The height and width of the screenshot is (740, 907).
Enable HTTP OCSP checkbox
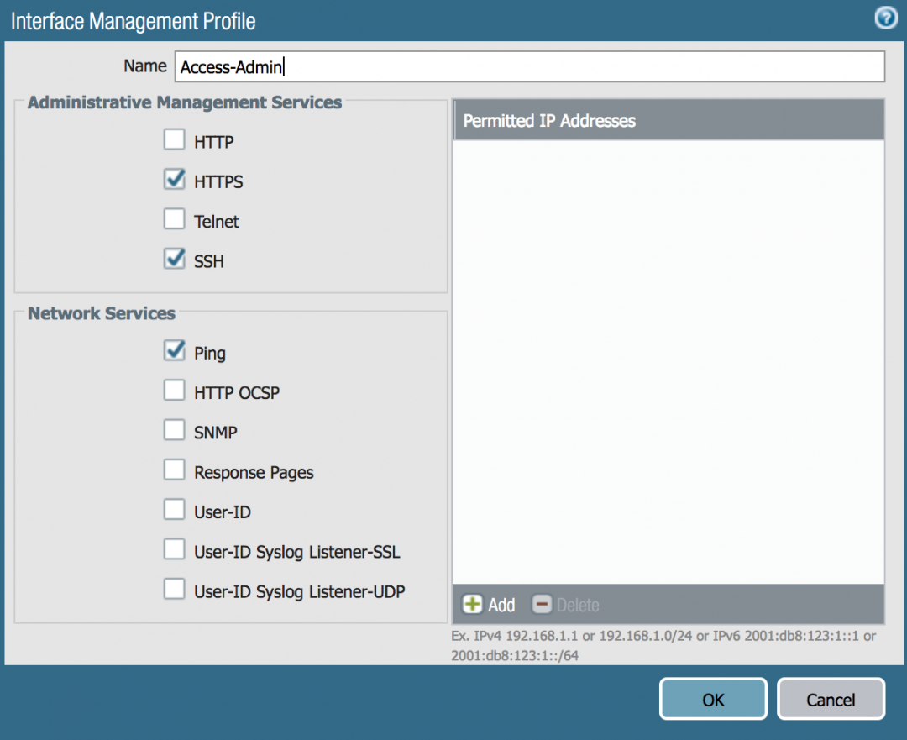[175, 391]
